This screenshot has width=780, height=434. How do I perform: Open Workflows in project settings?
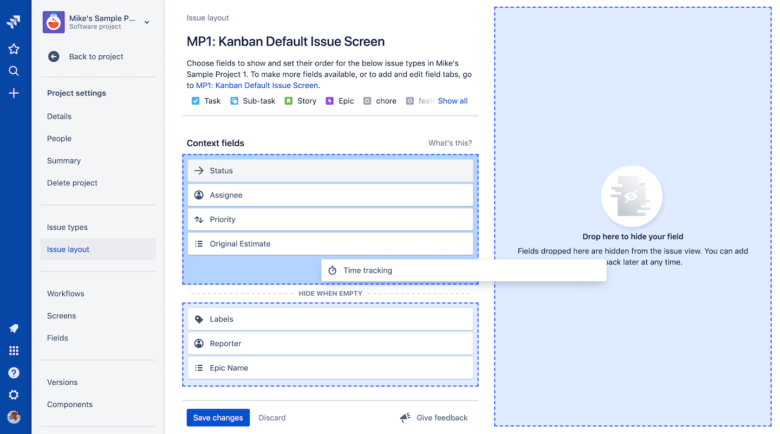point(66,294)
